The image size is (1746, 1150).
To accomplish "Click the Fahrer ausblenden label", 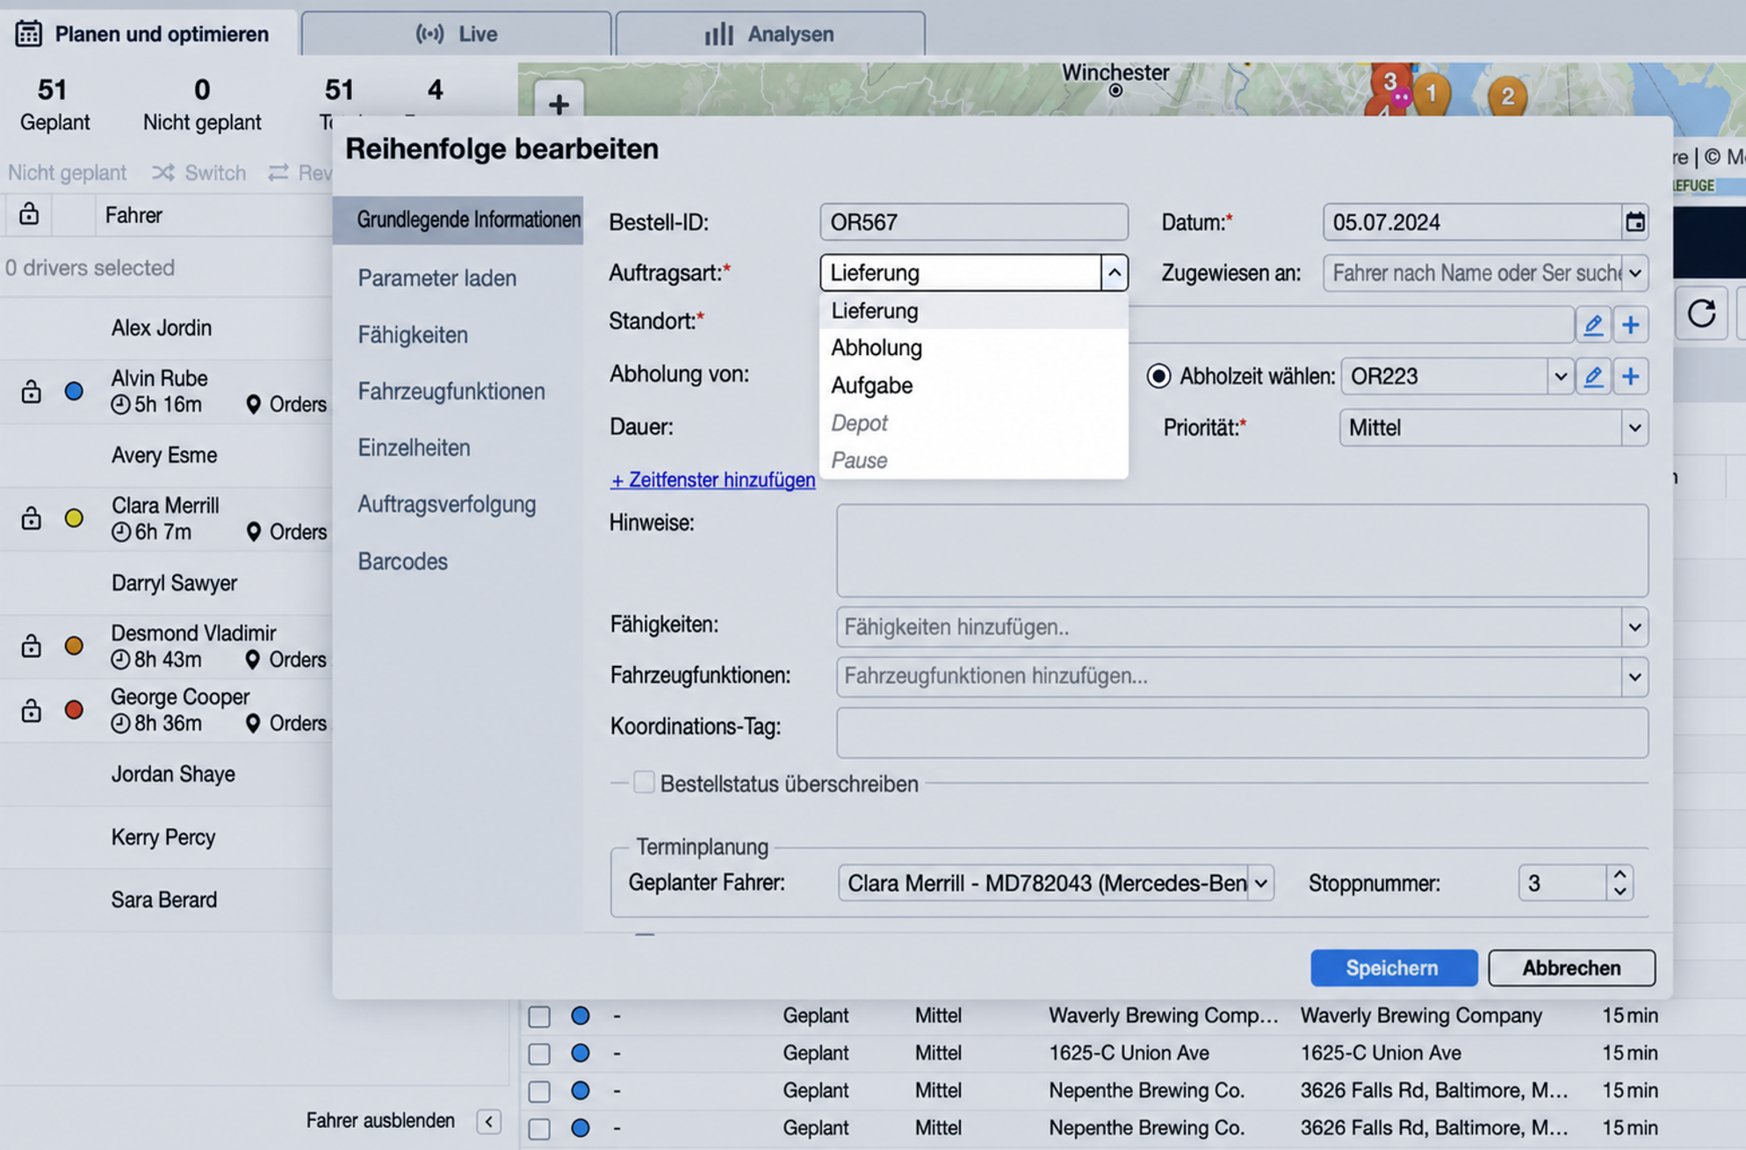I will (381, 1121).
